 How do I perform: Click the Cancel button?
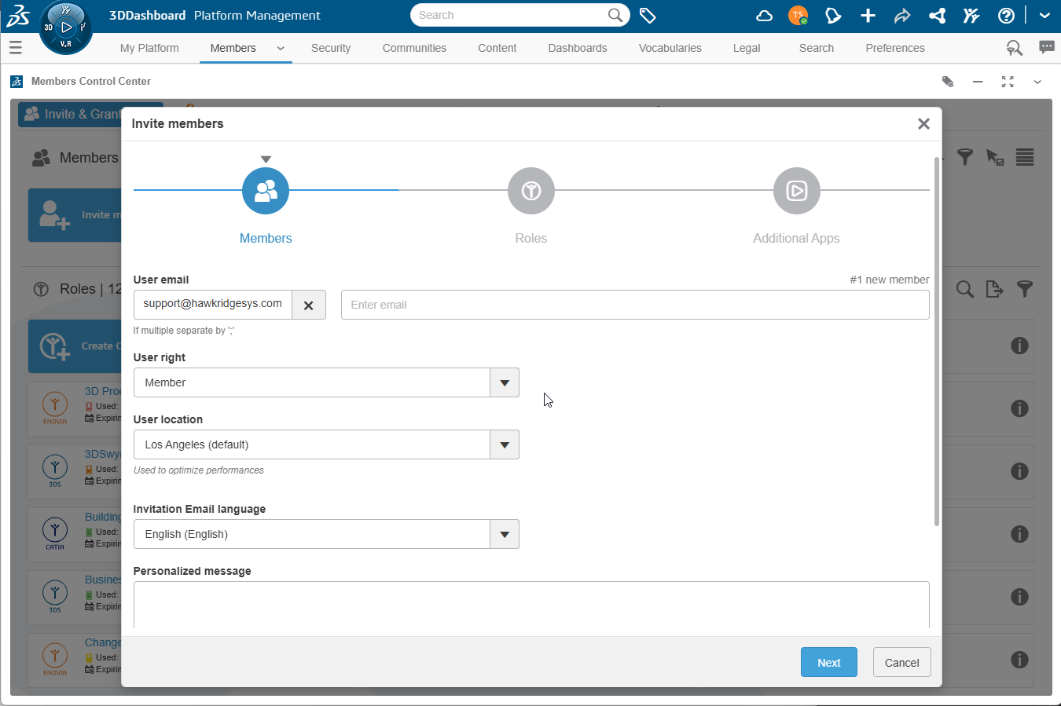point(902,662)
